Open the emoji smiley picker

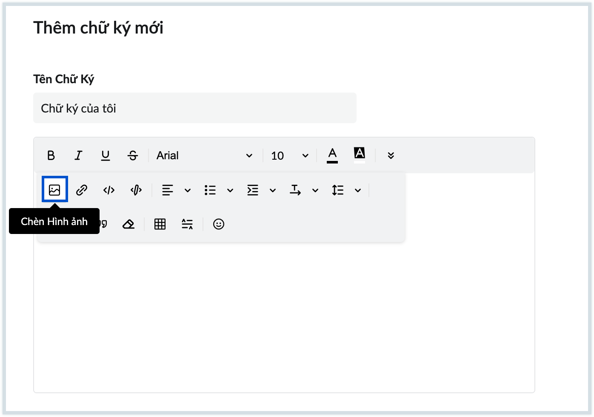coord(219,224)
